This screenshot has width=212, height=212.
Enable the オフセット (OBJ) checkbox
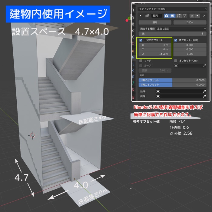176,61
